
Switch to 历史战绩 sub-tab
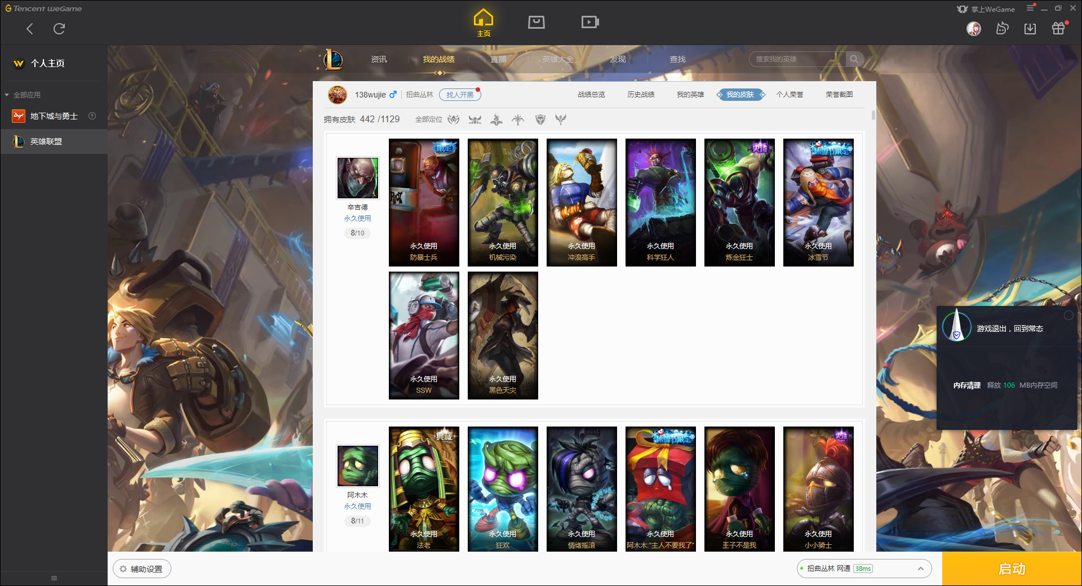641,95
